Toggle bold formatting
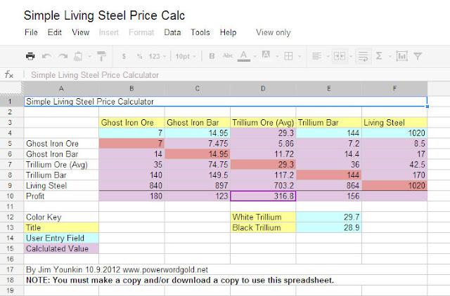This screenshot has width=450, height=296. (212, 56)
